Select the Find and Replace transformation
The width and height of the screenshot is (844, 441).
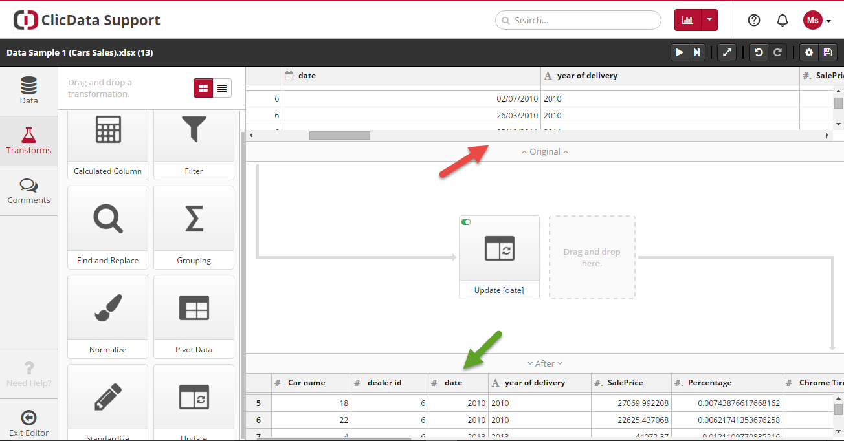pos(107,227)
